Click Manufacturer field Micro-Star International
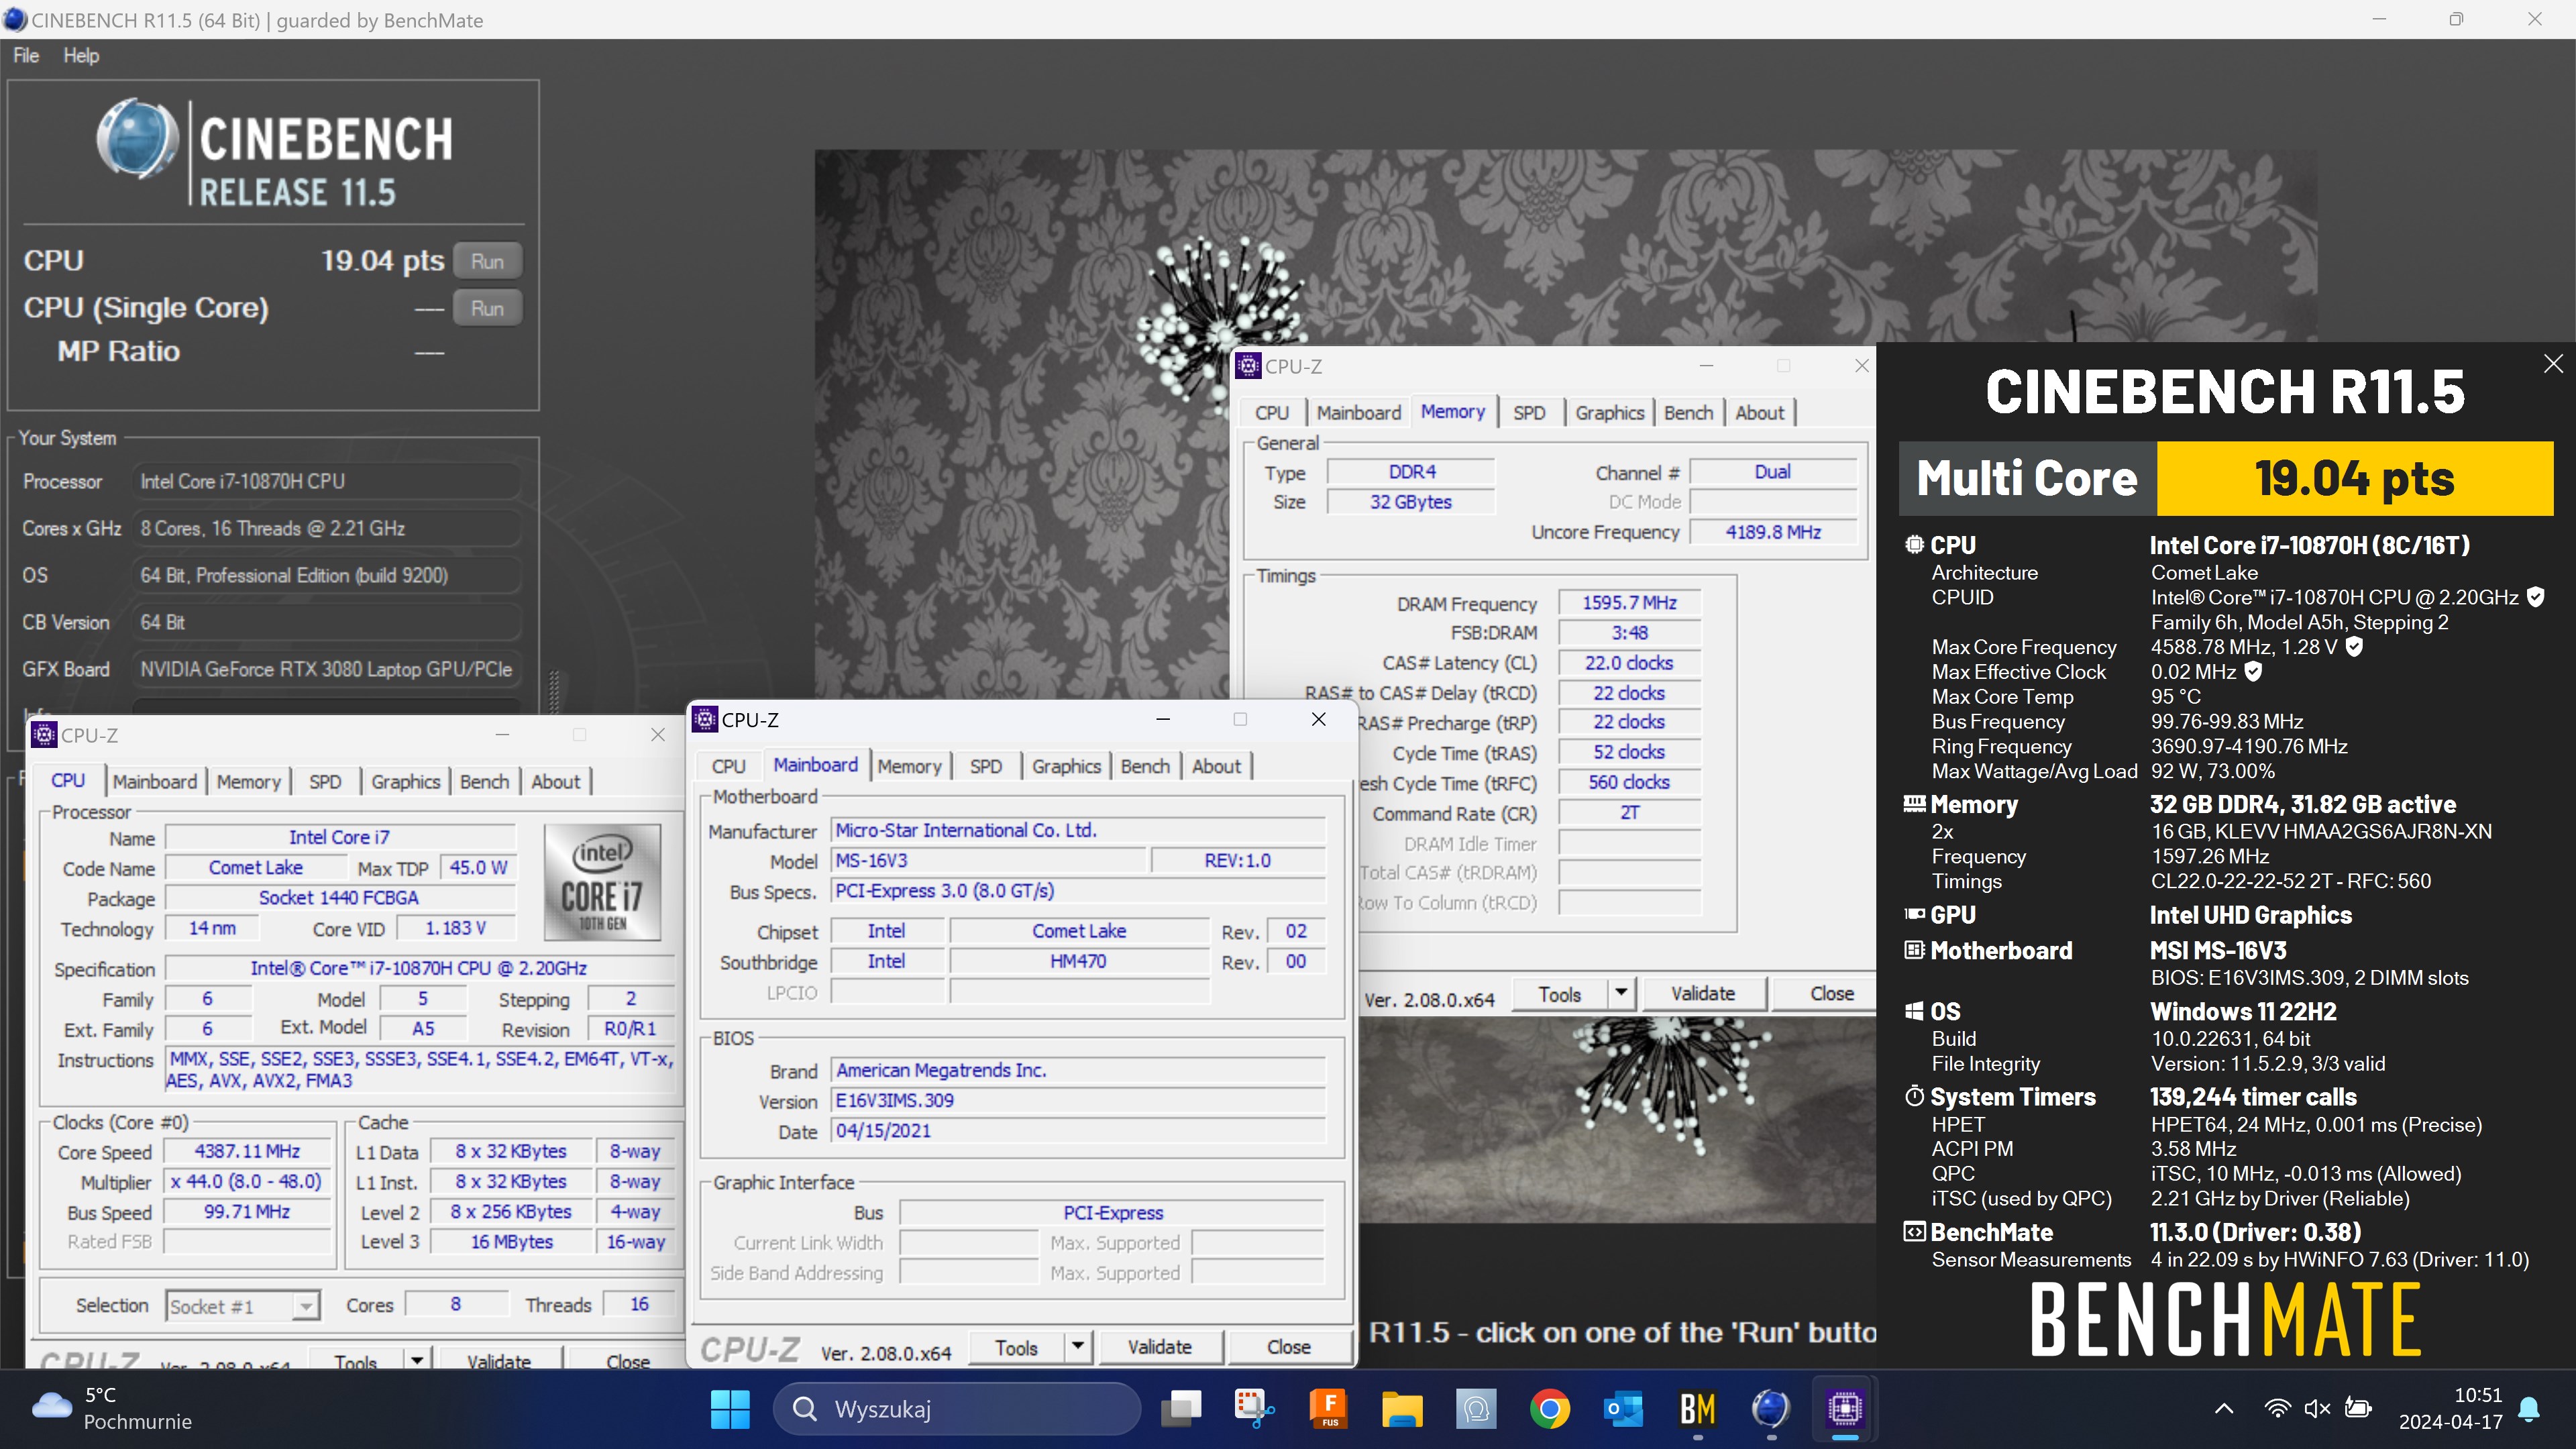Viewport: 2576px width, 1449px height. pos(1078,831)
